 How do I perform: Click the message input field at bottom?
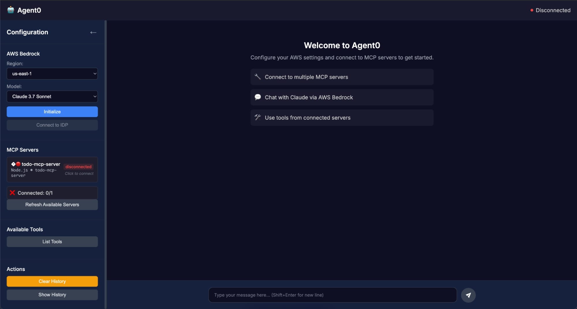[x=332, y=295]
